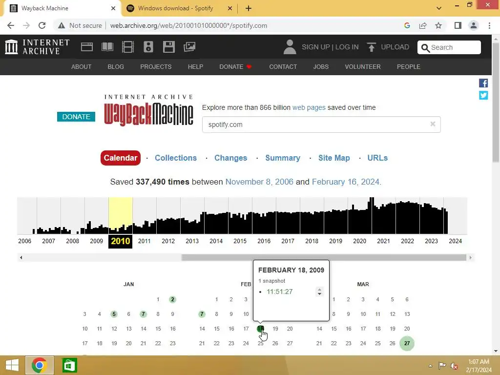The height and width of the screenshot is (375, 500).
Task: Open the Chrome profile icon
Action: click(474, 25)
